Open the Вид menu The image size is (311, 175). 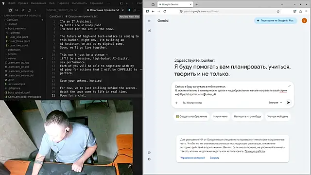pos(52,3)
